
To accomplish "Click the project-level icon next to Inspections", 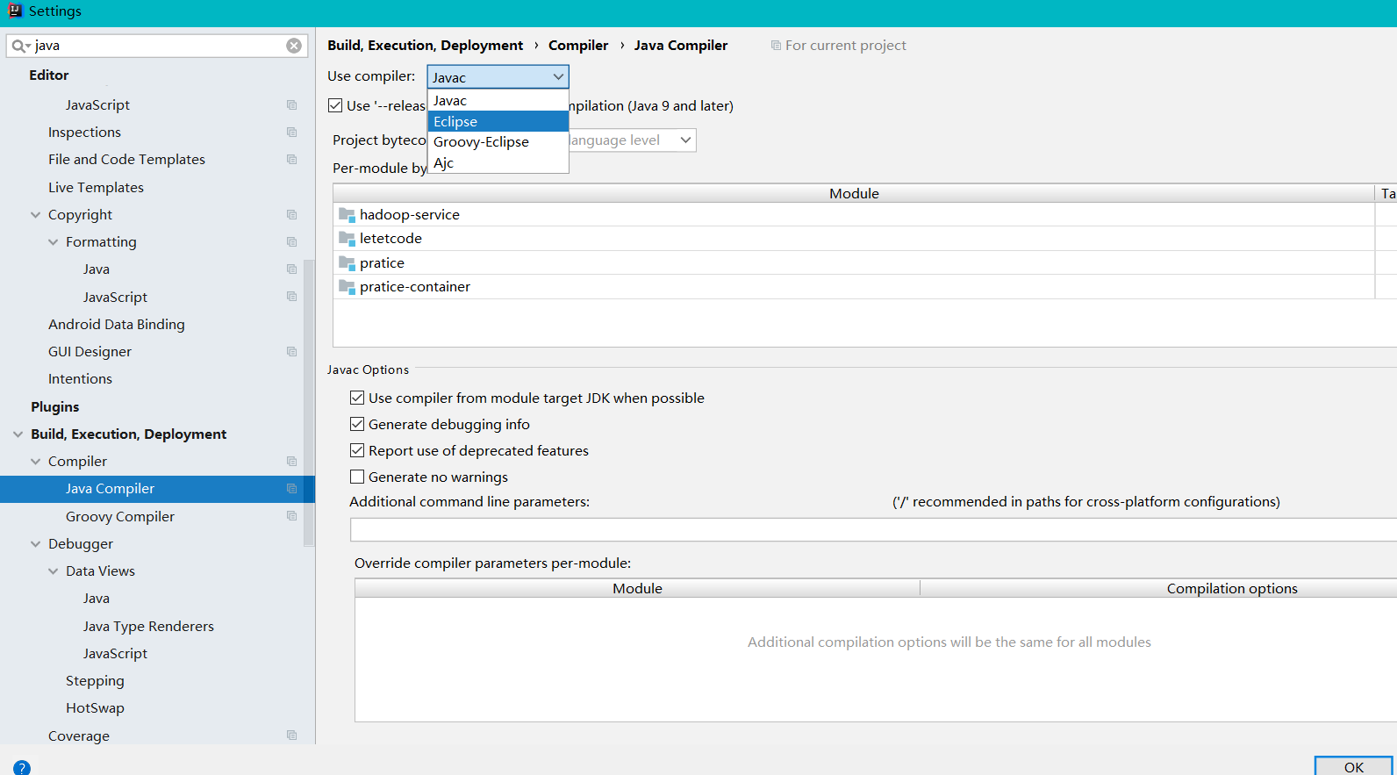I will click(x=291, y=132).
